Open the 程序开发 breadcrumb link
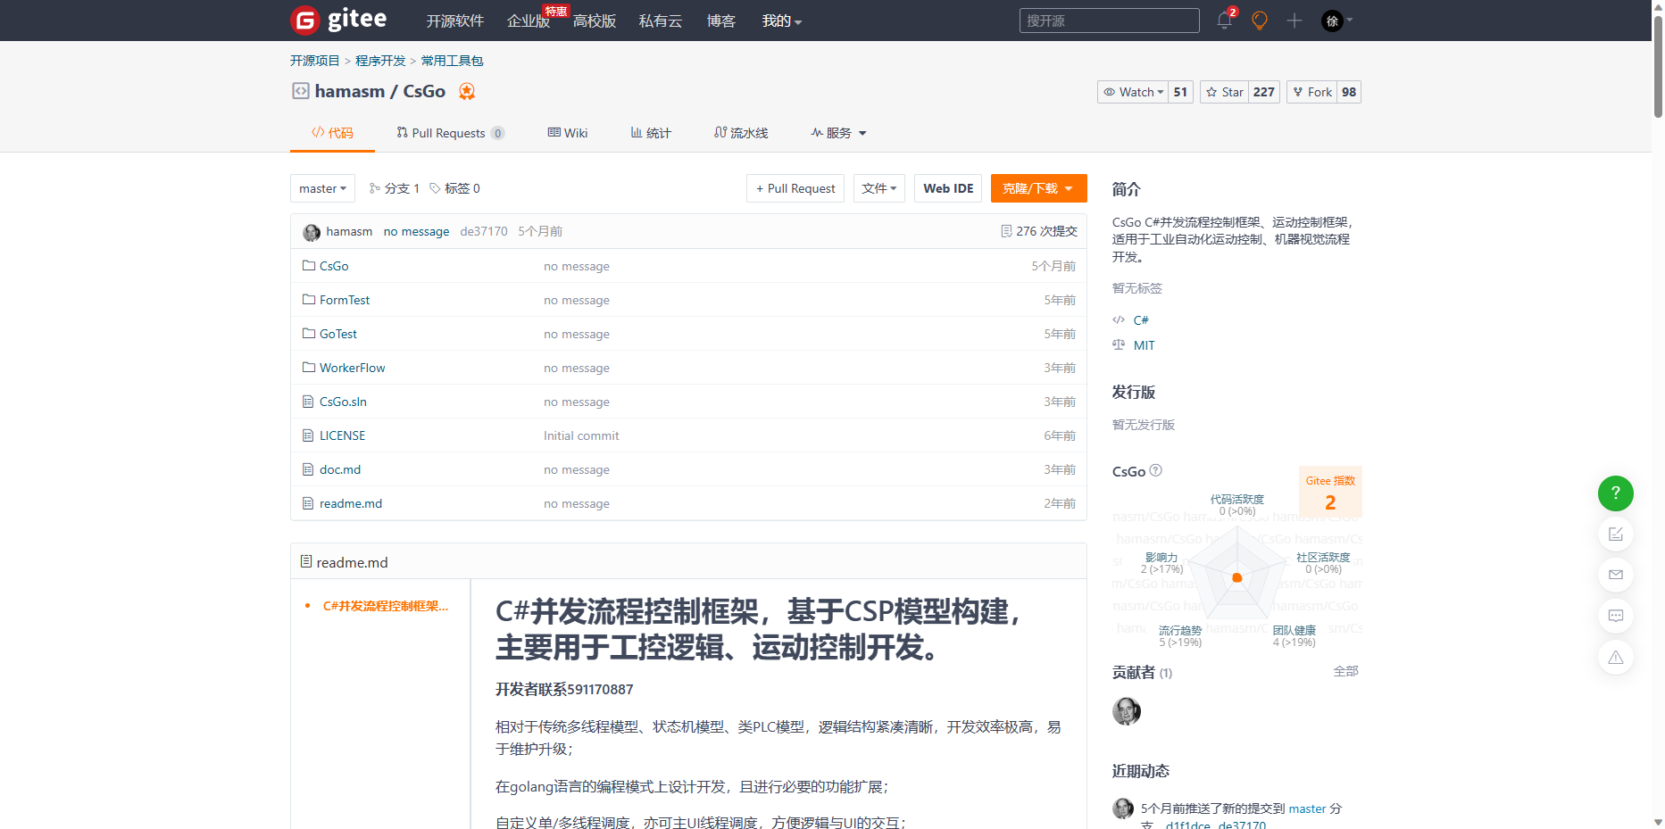Screen dimensions: 1665x829 point(380,61)
